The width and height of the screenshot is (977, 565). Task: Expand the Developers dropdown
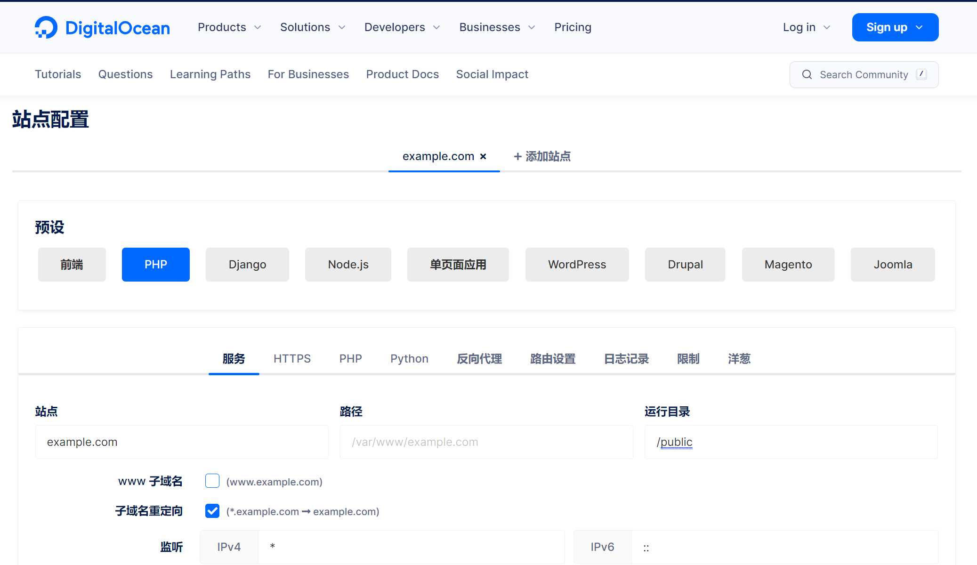(x=403, y=27)
